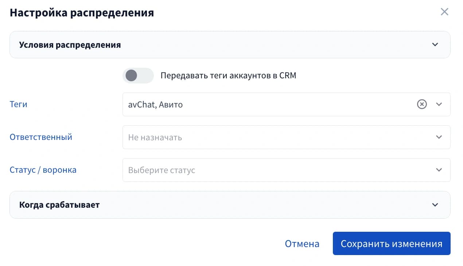The width and height of the screenshot is (463, 266).
Task: Click the Настройка распределения heading
Action: click(82, 13)
